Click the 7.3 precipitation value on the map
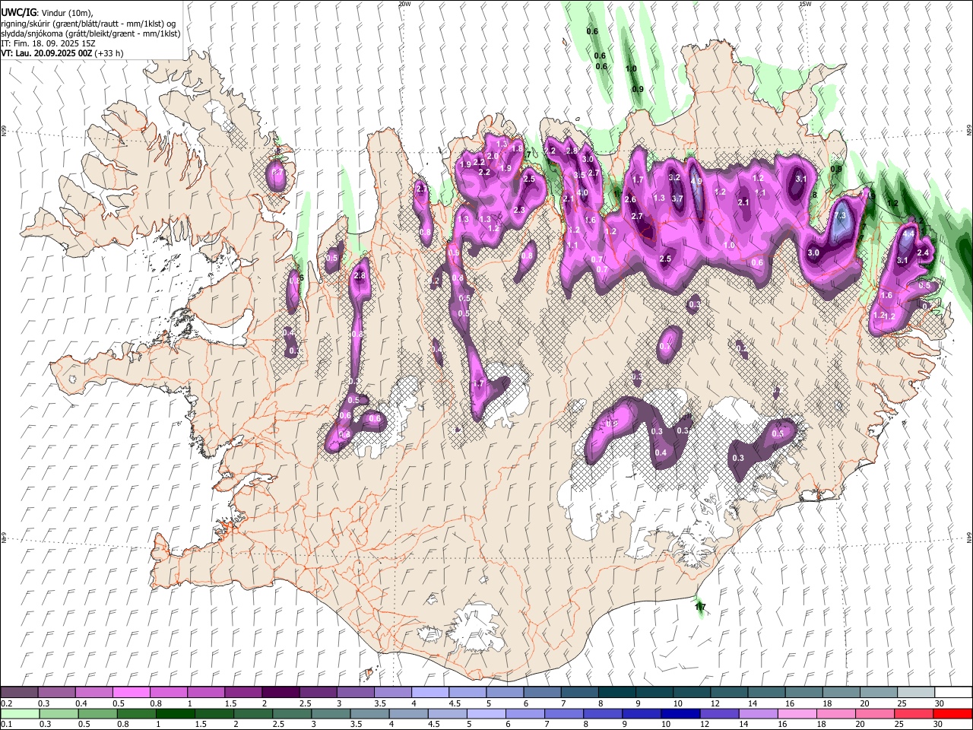This screenshot has height=730, width=973. pos(840,216)
